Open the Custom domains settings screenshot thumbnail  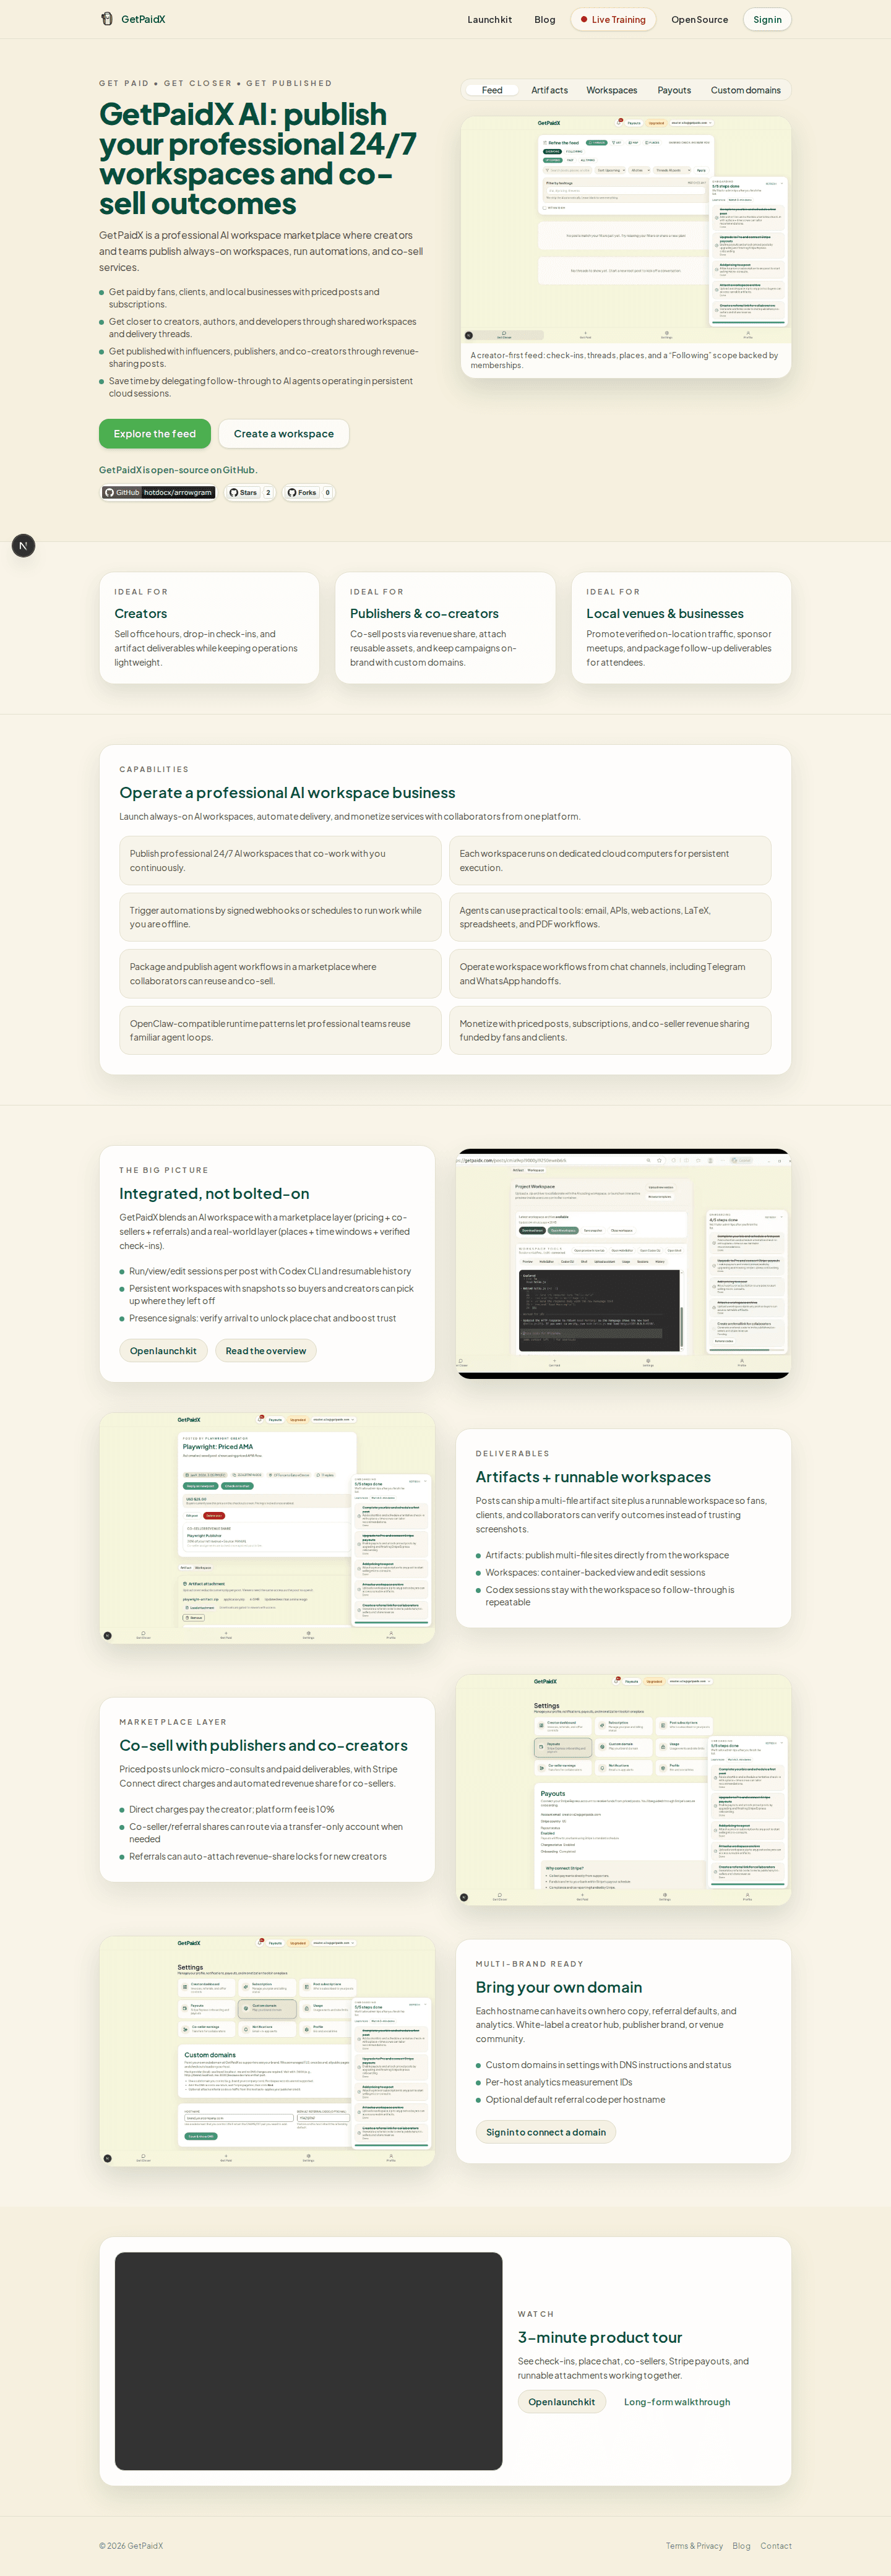point(267,2051)
